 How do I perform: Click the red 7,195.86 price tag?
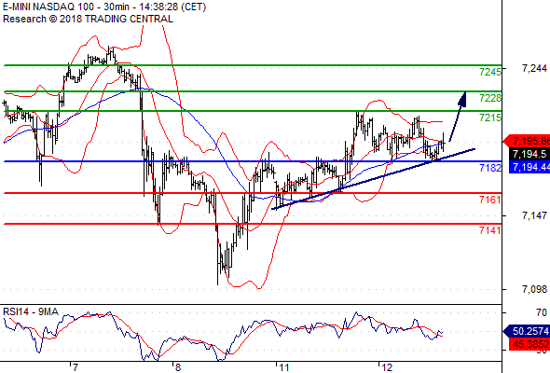tap(527, 141)
